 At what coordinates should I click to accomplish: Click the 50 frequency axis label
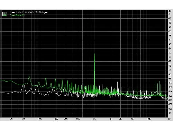pos(24,119)
